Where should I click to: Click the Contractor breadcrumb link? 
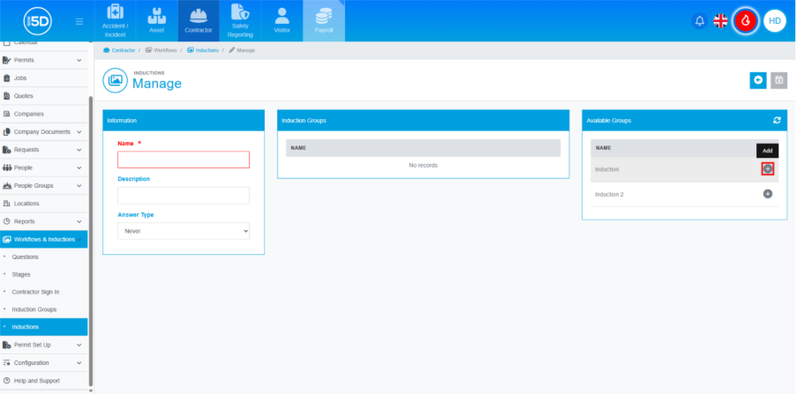[122, 50]
